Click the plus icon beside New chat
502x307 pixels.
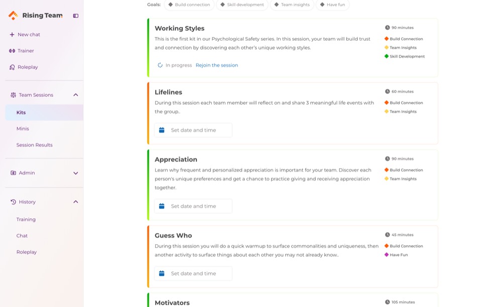point(12,35)
